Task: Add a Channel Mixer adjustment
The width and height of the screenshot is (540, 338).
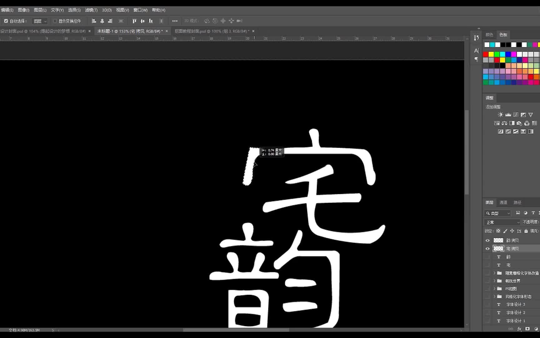Action: click(527, 123)
